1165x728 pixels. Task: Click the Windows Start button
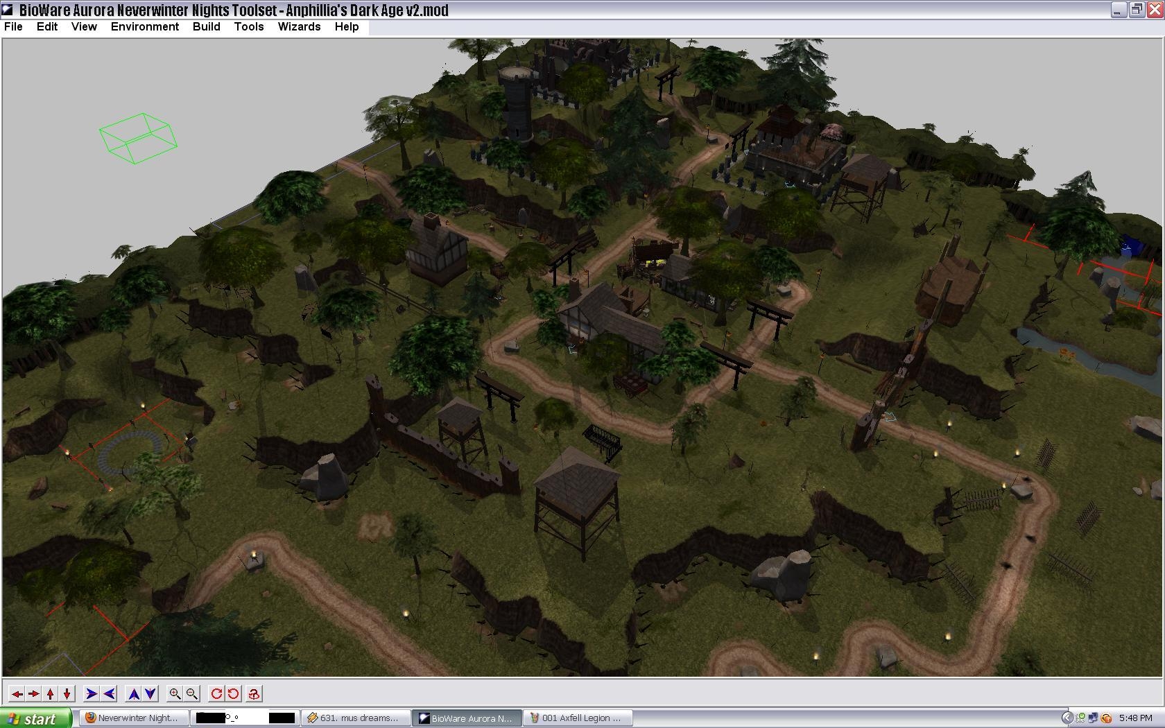36,718
